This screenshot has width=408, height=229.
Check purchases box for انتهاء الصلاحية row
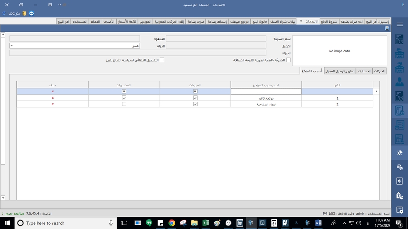(x=124, y=104)
